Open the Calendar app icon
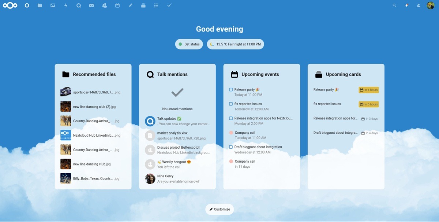 (117, 5)
